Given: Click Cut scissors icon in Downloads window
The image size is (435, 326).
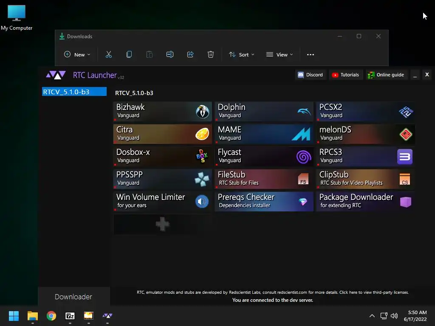Looking at the screenshot, I should (109, 55).
